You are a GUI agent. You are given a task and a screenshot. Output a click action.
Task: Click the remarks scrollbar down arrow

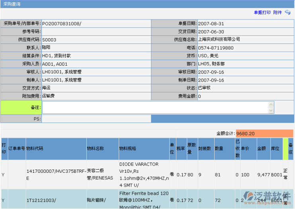[271, 110]
